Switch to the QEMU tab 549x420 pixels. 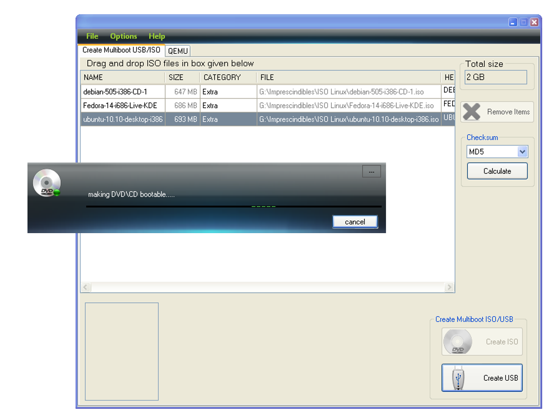[x=178, y=51]
